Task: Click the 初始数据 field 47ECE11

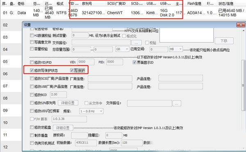Action: (86, 143)
